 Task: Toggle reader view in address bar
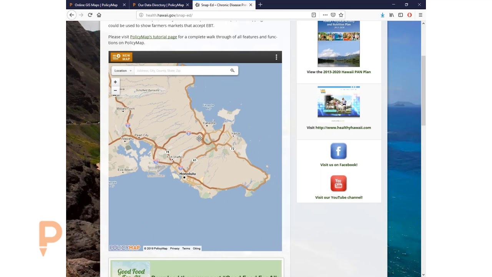point(314,15)
